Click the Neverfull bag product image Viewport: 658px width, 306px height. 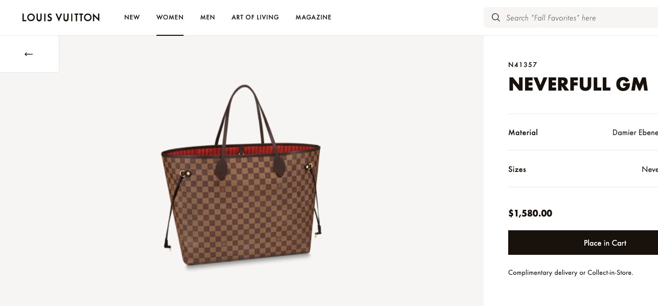coord(241,176)
